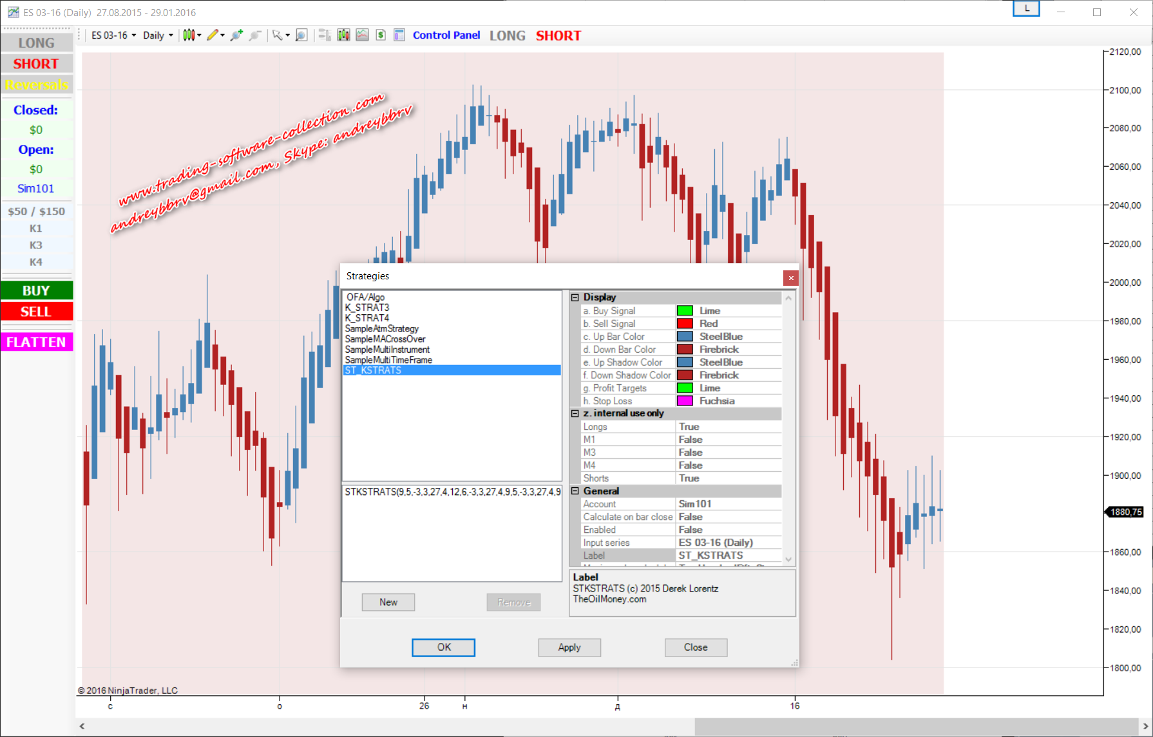Click the zoom in icon
This screenshot has height=737, width=1153.
pyautogui.click(x=236, y=35)
